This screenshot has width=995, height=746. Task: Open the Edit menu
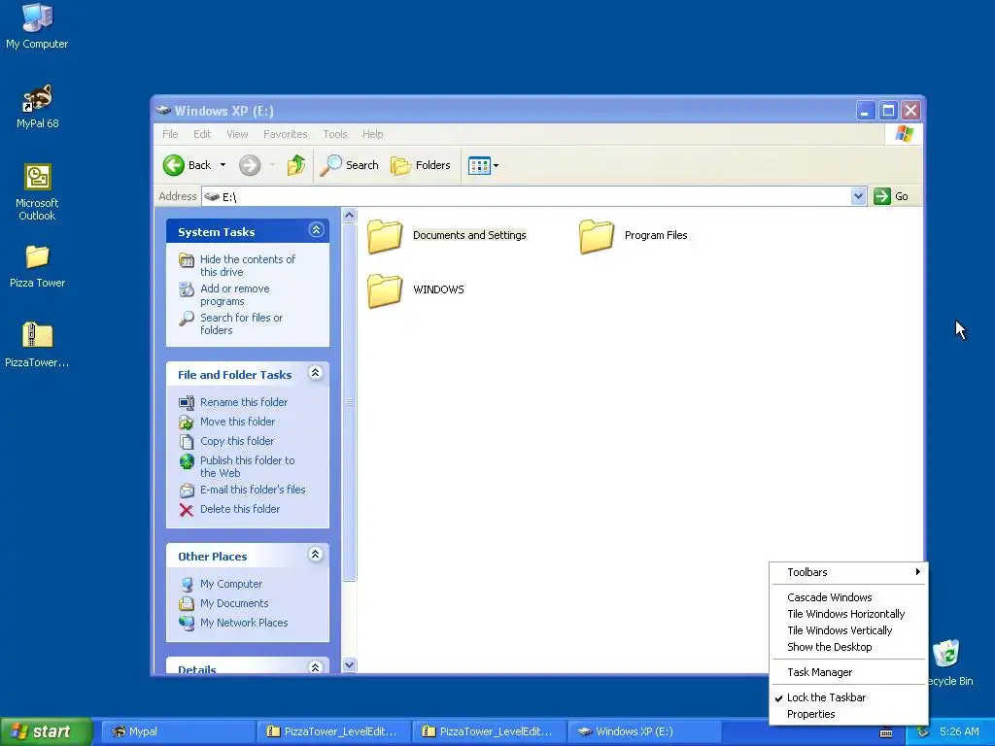click(x=202, y=134)
